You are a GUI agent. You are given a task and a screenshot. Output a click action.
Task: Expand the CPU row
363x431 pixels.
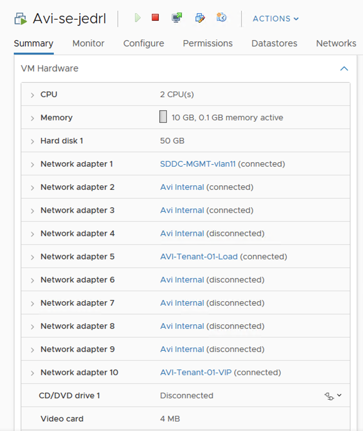tap(32, 95)
